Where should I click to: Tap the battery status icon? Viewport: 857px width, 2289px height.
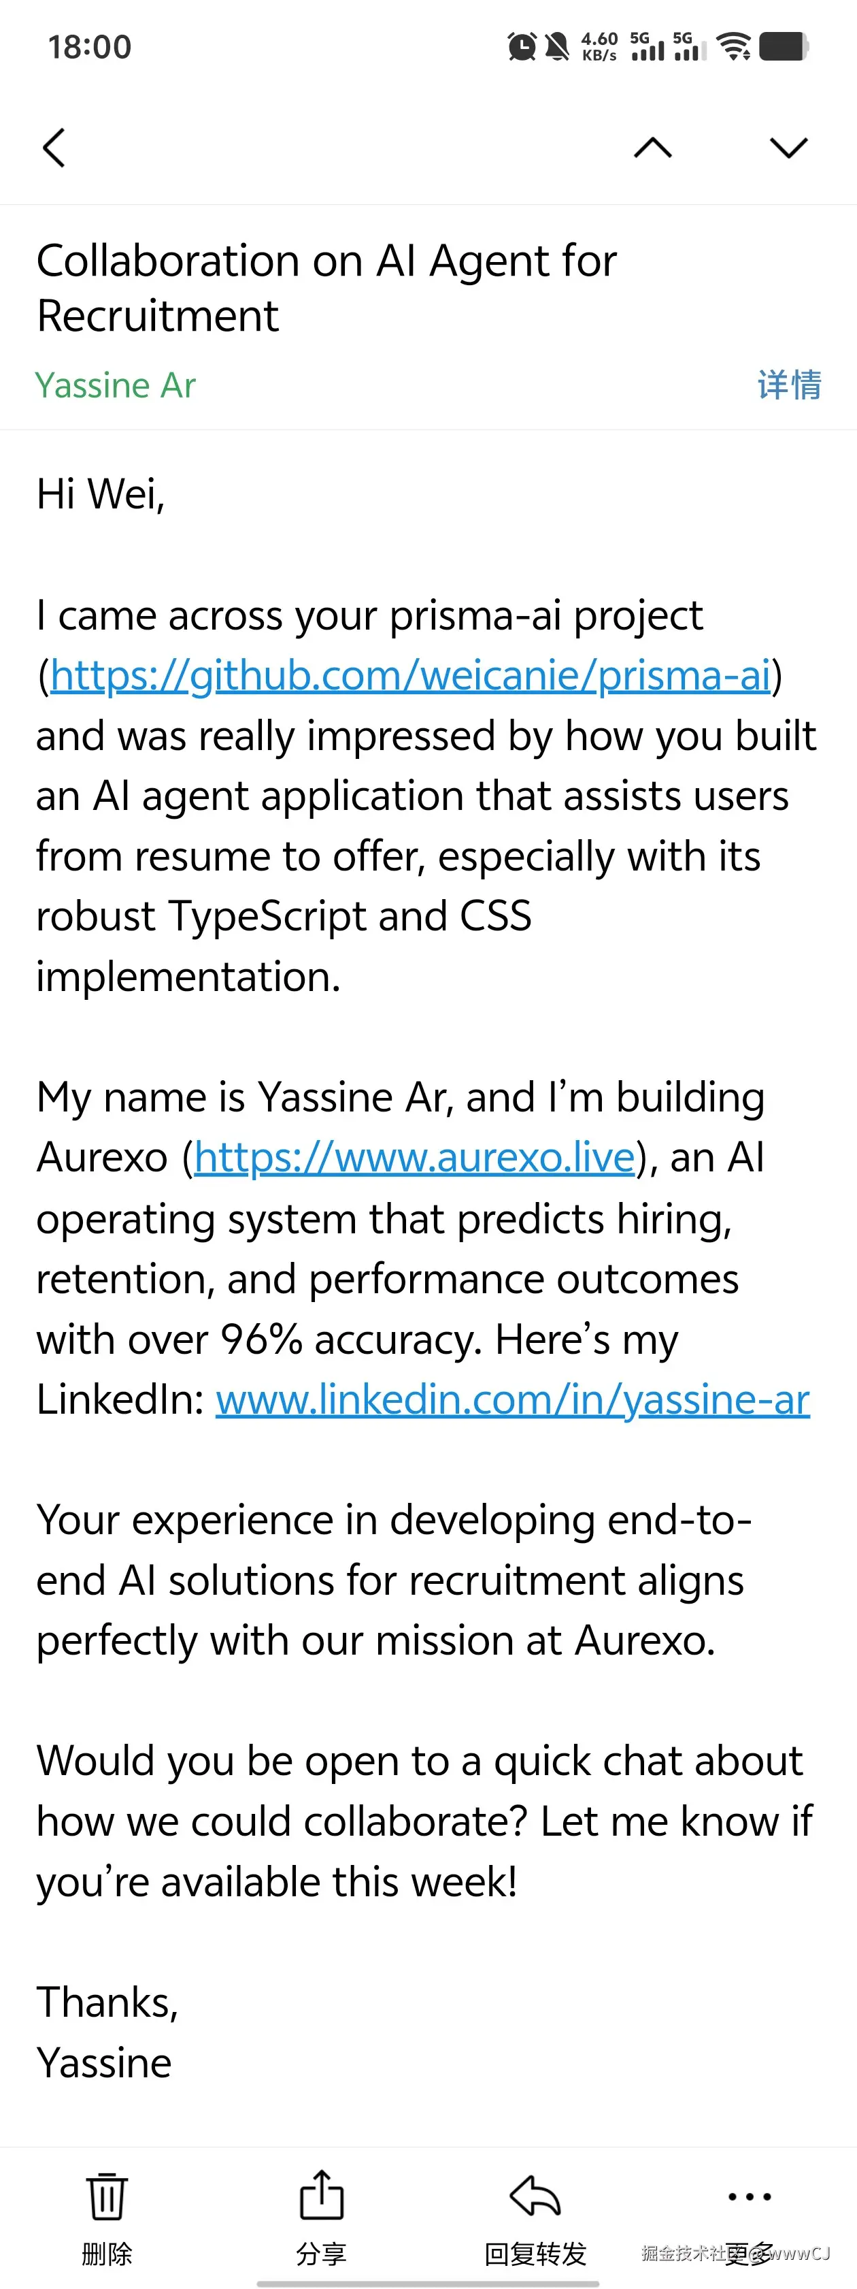pos(784,46)
